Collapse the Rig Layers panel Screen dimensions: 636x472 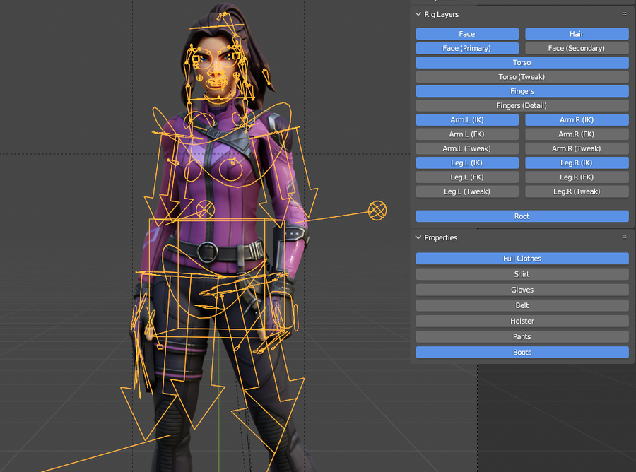point(418,14)
